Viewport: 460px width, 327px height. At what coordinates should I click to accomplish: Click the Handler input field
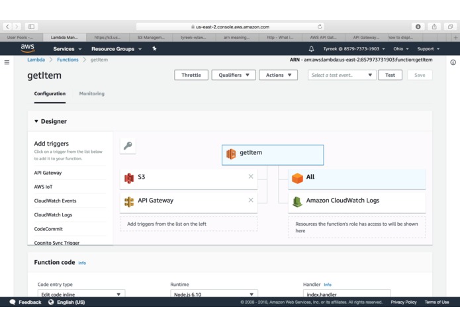pyautogui.click(x=347, y=293)
